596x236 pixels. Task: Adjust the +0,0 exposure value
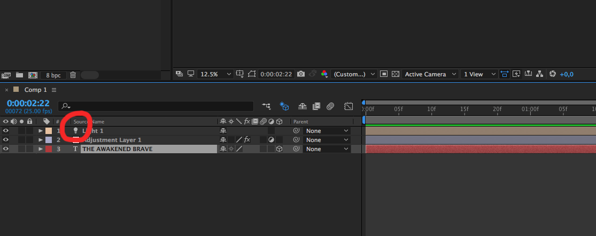tap(567, 74)
